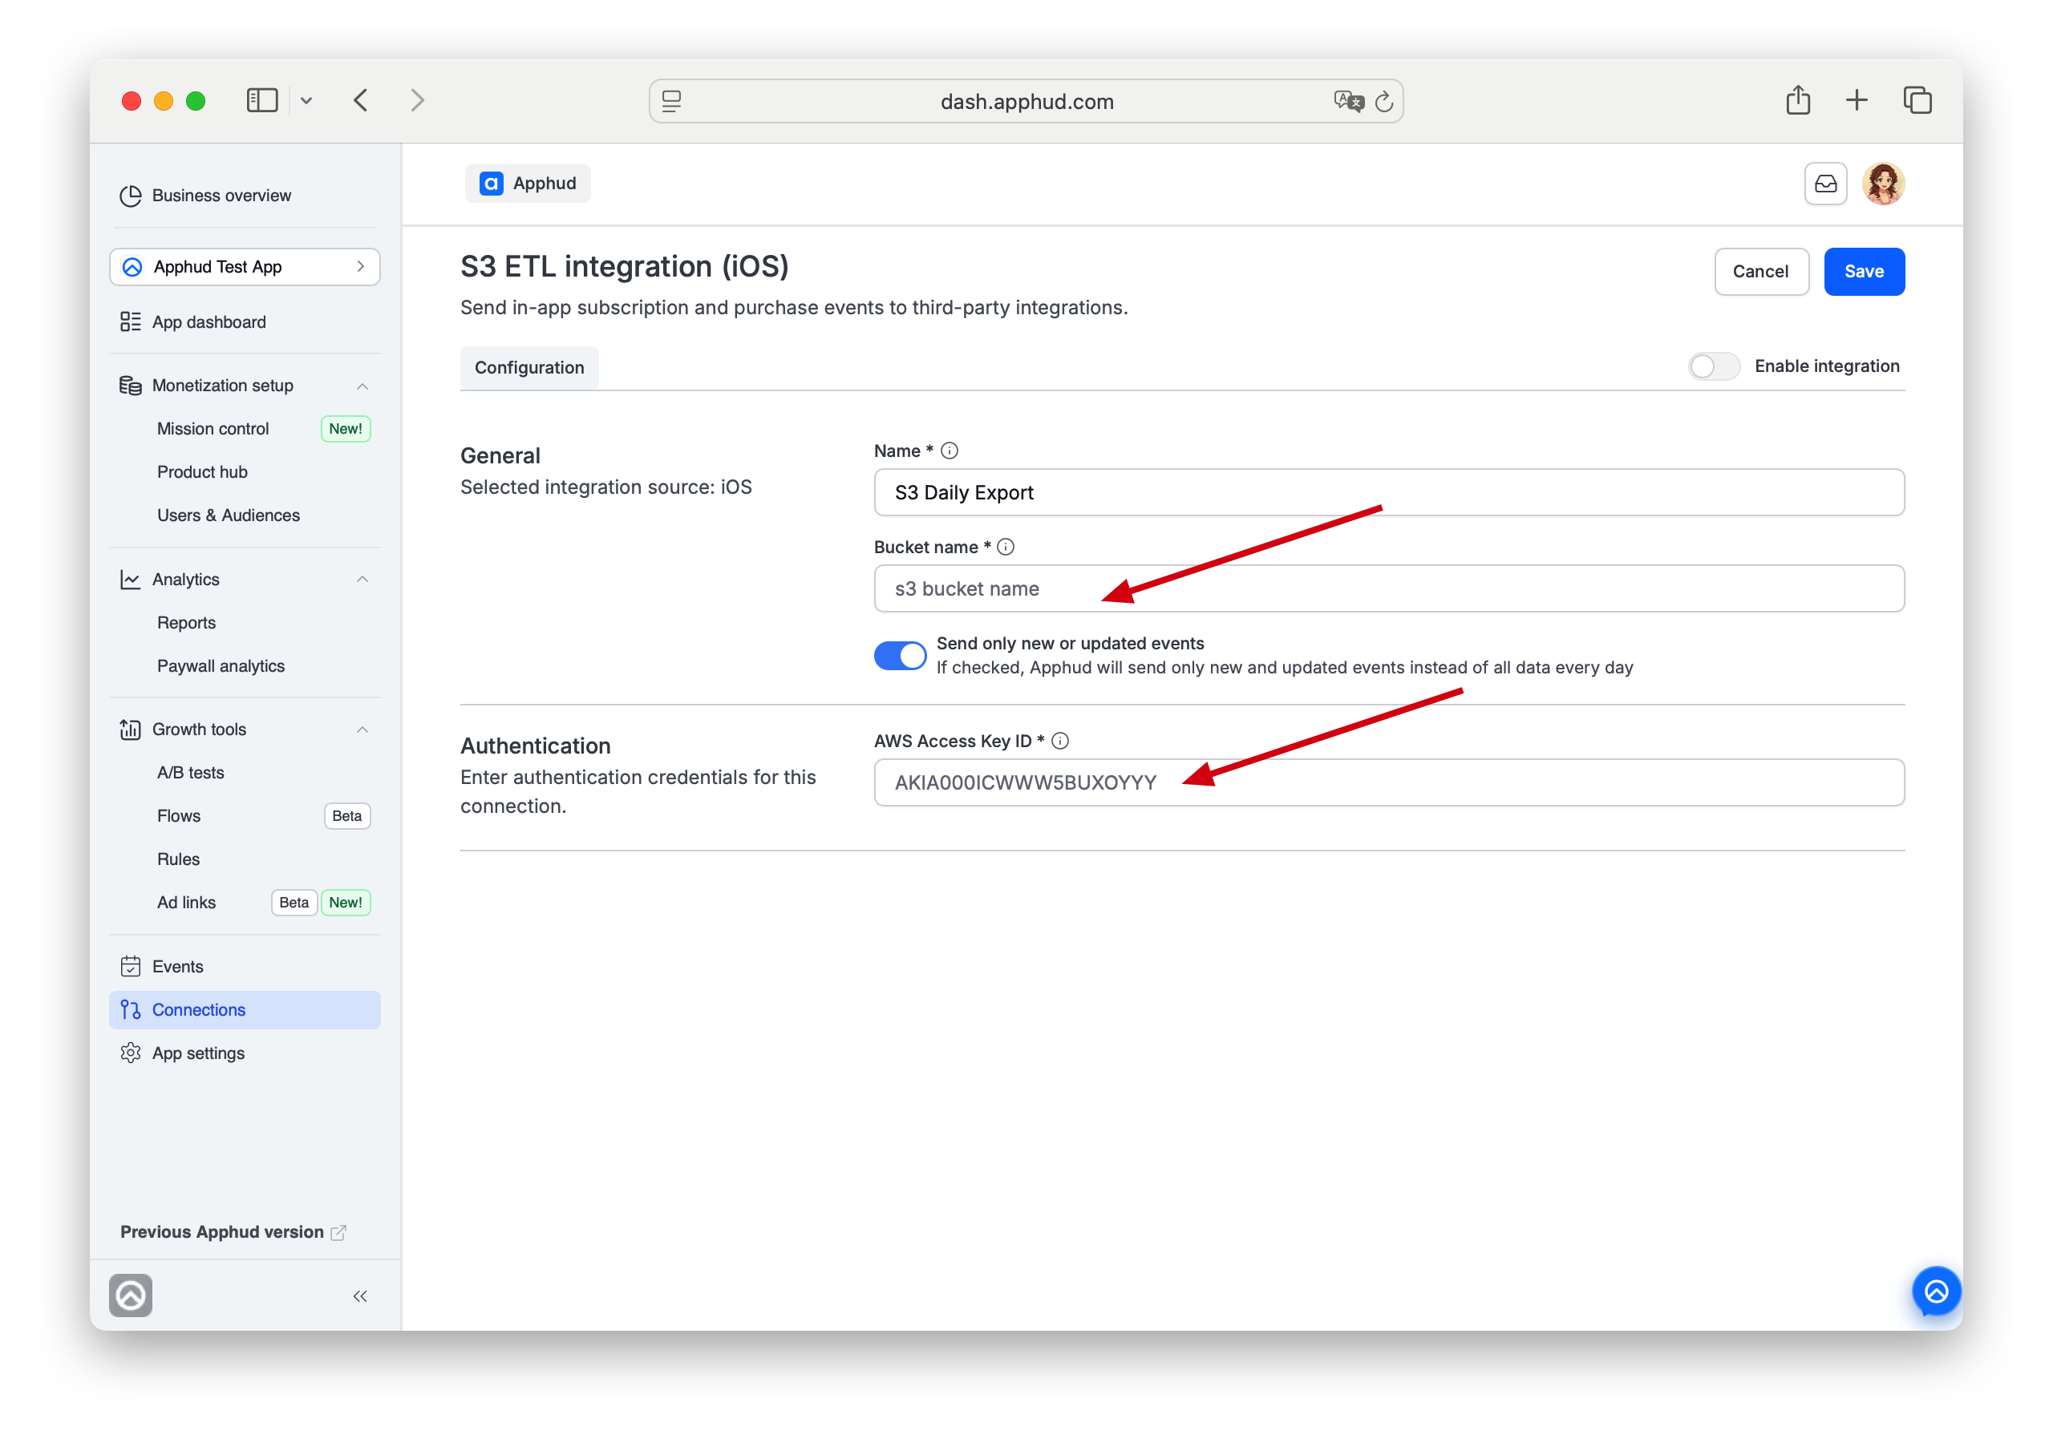Toggle Send only new or updated events
2053x1451 pixels.
901,655
